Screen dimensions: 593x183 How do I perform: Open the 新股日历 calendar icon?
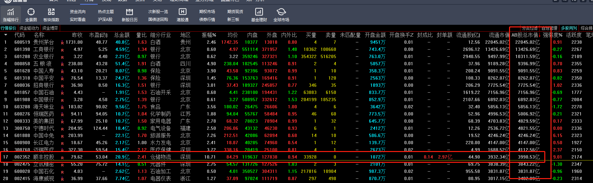point(129,12)
